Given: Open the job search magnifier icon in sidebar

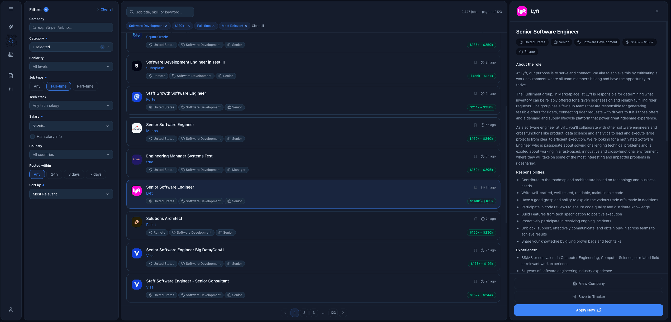Looking at the screenshot, I should 11,40.
